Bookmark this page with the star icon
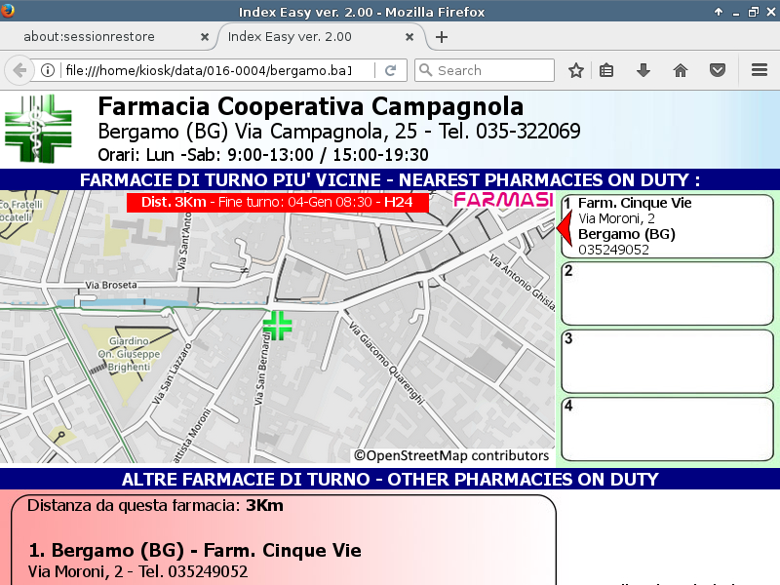Image resolution: width=780 pixels, height=585 pixels. (x=576, y=70)
